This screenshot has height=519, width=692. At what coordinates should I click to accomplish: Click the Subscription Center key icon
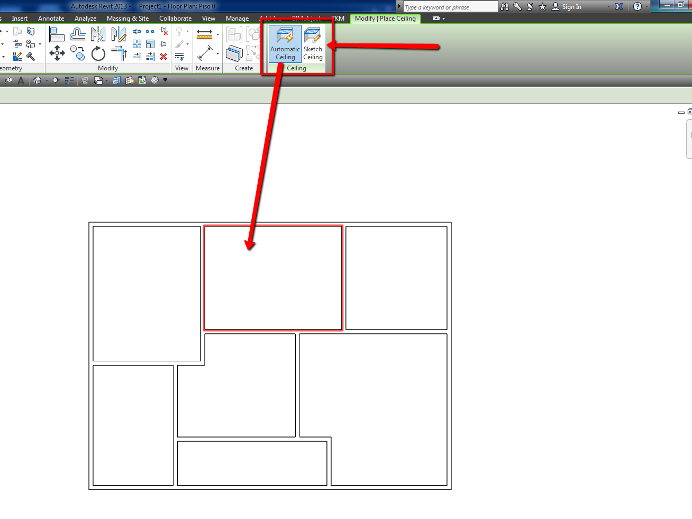[517, 6]
